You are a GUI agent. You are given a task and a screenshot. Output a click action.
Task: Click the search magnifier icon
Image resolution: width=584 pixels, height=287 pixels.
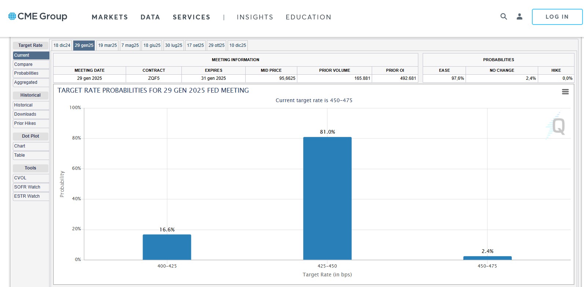point(504,16)
